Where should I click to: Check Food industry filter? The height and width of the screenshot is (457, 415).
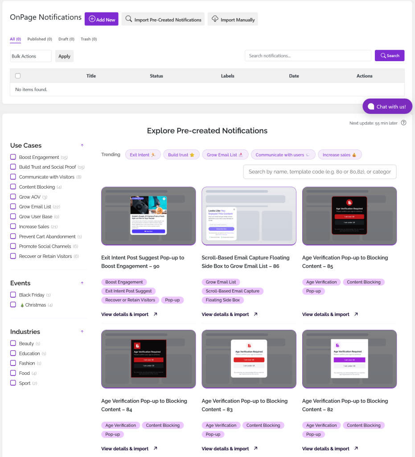click(13, 373)
